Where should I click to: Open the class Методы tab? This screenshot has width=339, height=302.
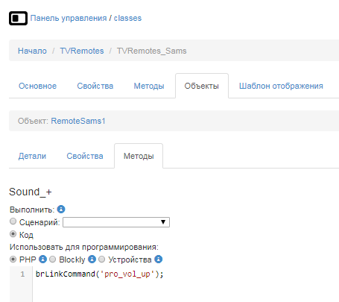point(149,86)
